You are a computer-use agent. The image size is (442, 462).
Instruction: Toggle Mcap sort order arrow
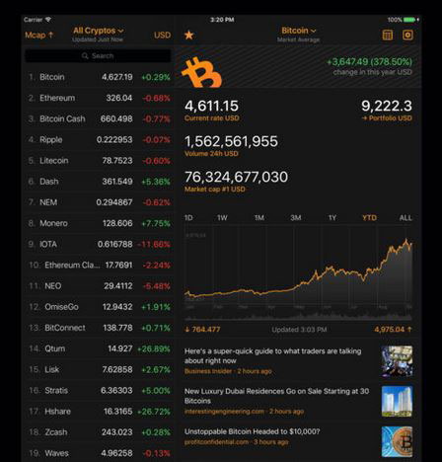coord(50,35)
